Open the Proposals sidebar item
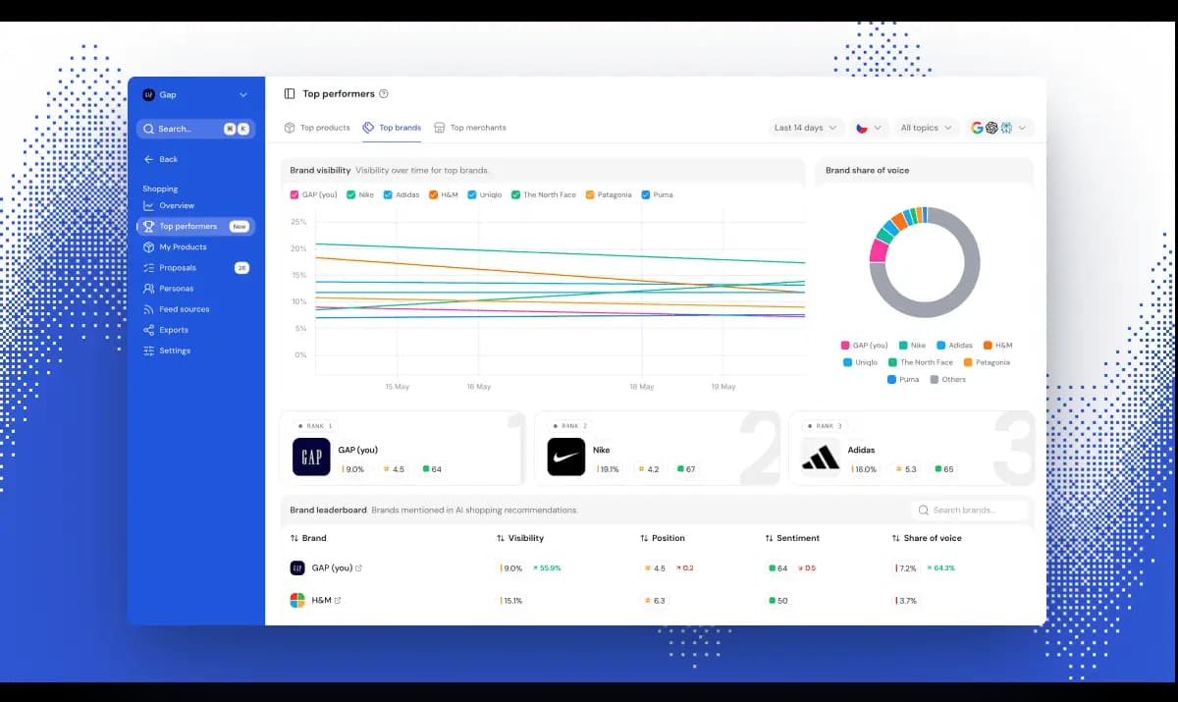This screenshot has height=702, width=1178. click(195, 268)
